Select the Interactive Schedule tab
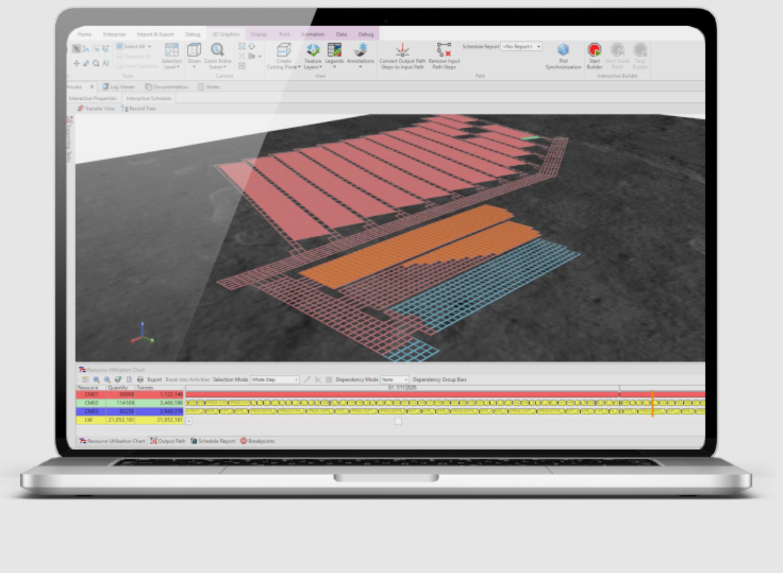The image size is (783, 573). 149,98
